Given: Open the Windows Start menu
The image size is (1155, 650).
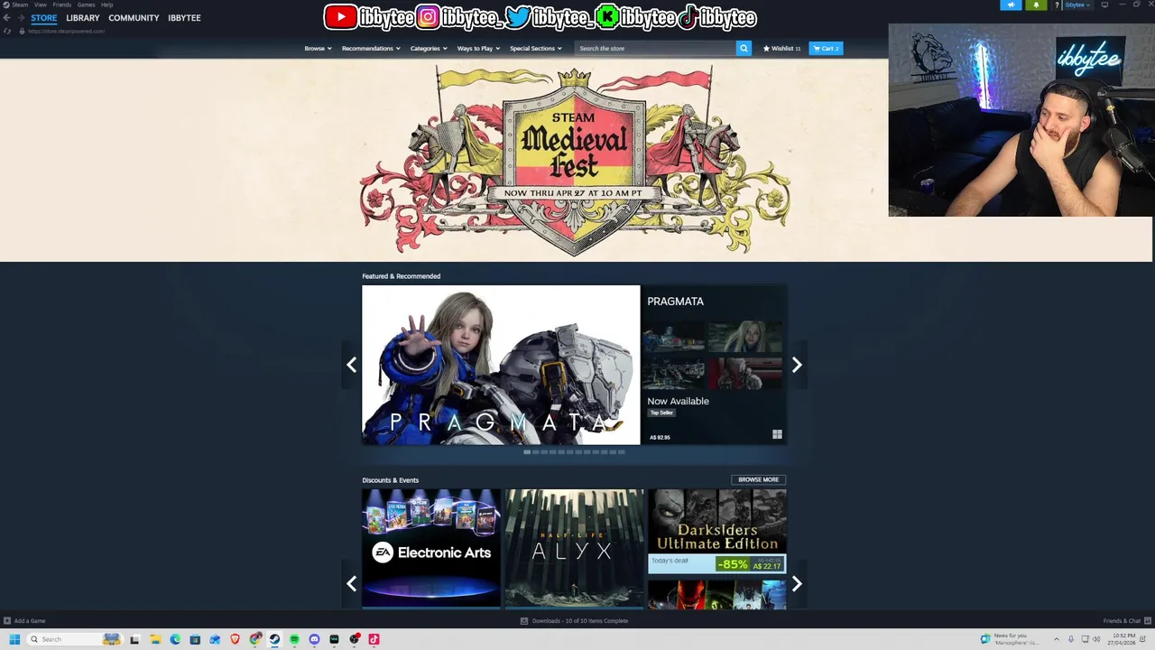Looking at the screenshot, I should [14, 639].
